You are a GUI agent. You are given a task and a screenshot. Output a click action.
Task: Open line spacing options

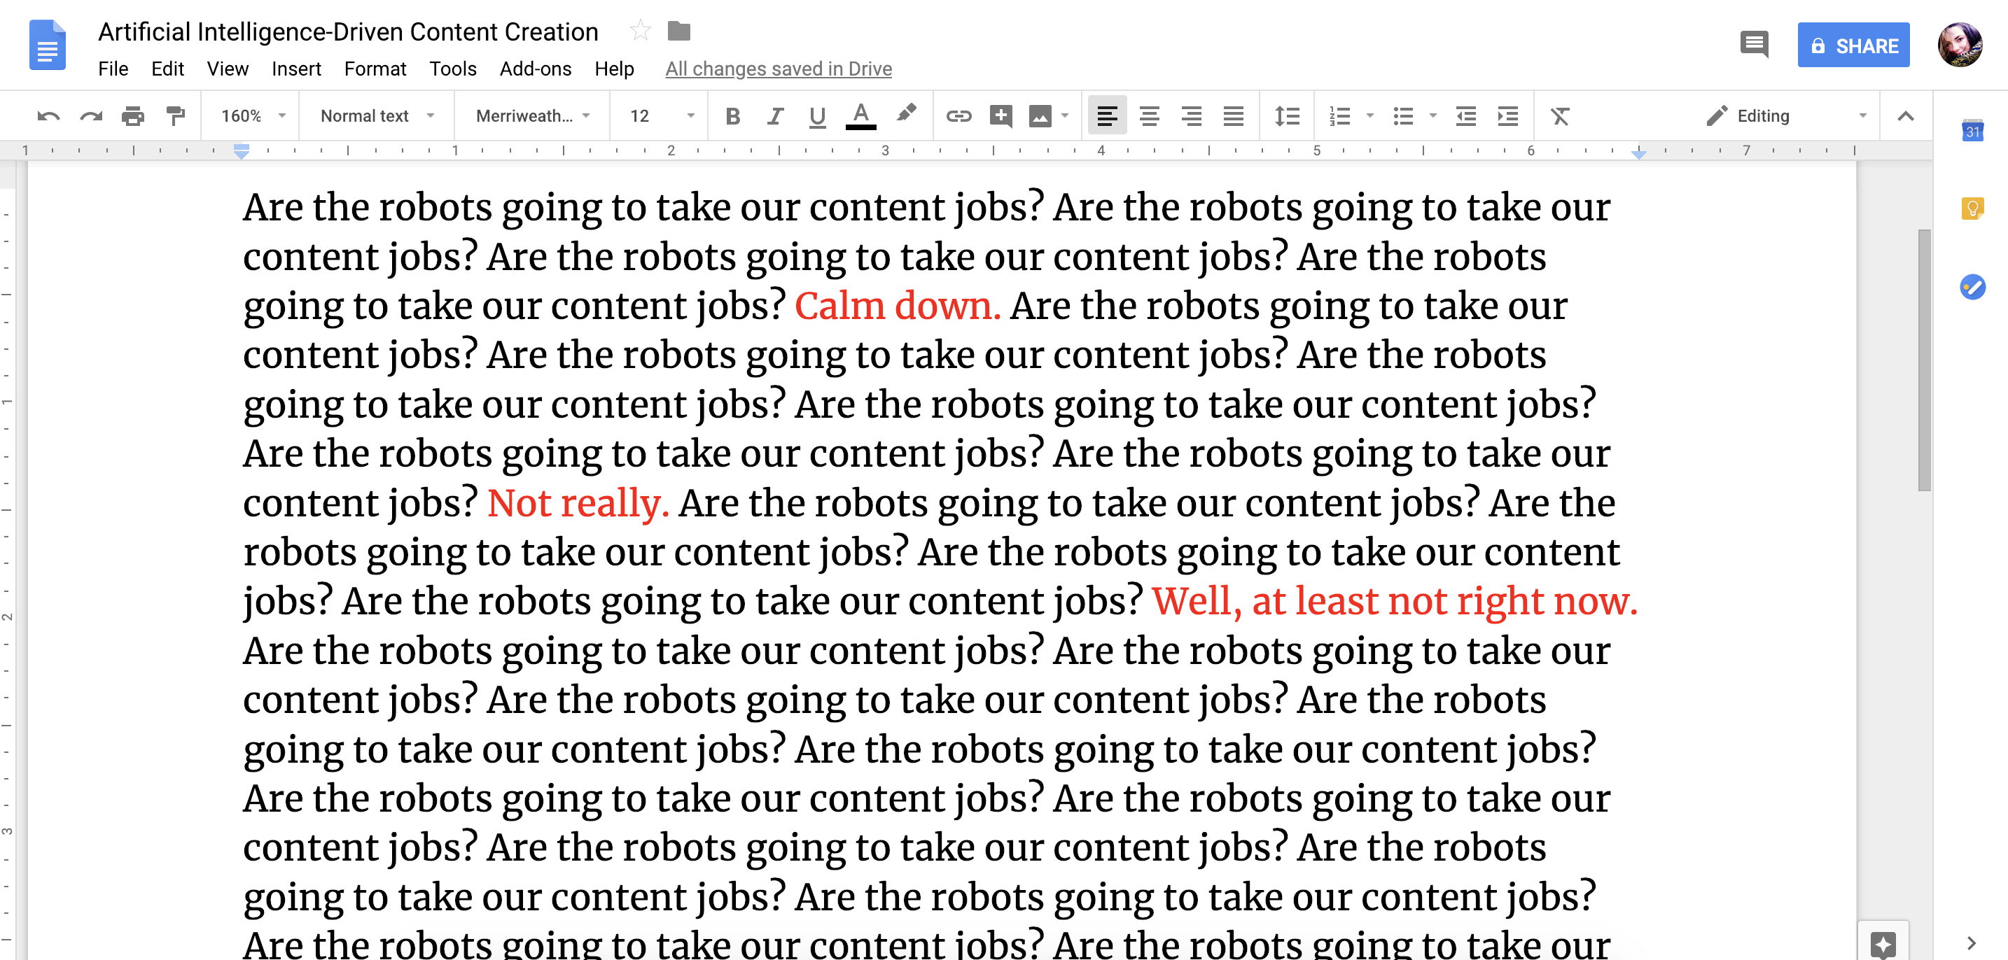1287,116
